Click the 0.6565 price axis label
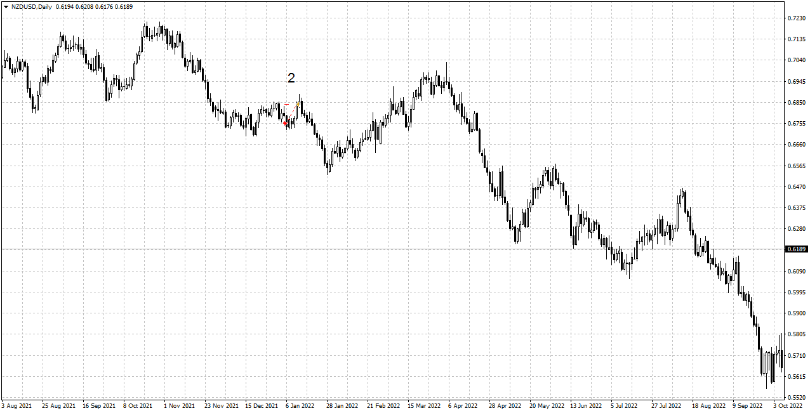Image resolution: width=810 pixels, height=413 pixels. (797, 166)
